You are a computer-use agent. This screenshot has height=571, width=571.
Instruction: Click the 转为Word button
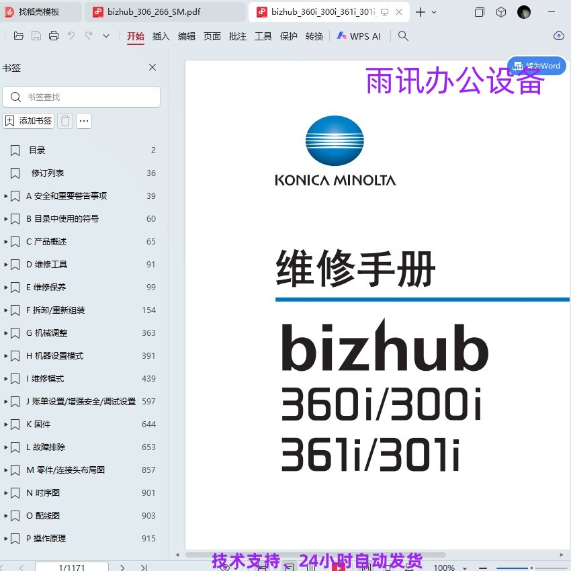[537, 66]
